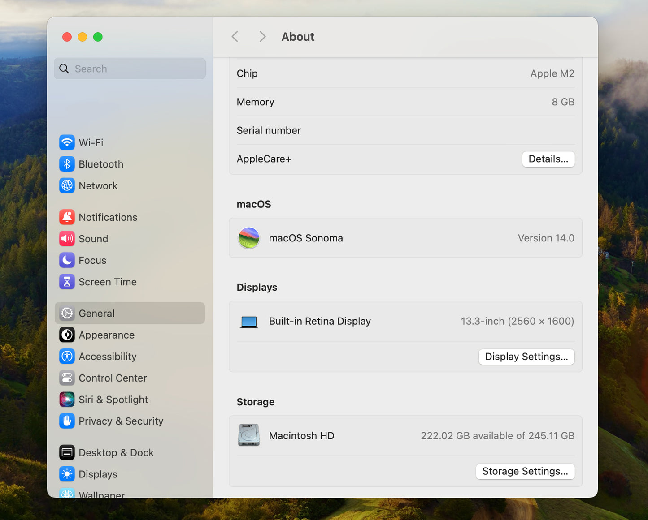Click the search magnifier icon
648x520 pixels.
click(64, 69)
